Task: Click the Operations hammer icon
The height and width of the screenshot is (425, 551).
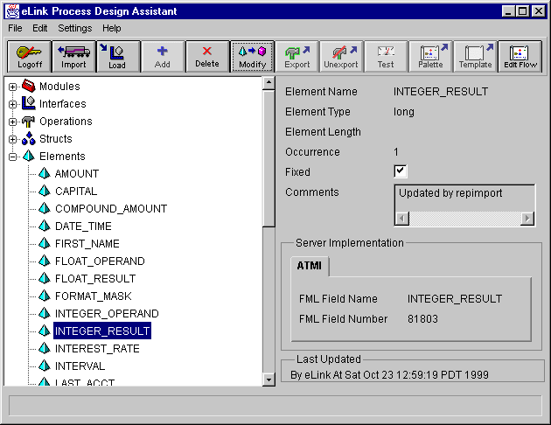Action: (x=29, y=122)
